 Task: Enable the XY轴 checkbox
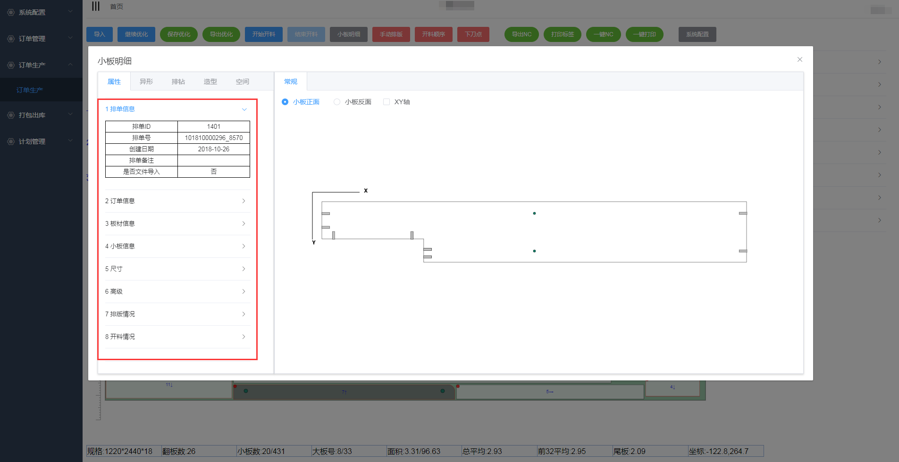pyautogui.click(x=386, y=102)
